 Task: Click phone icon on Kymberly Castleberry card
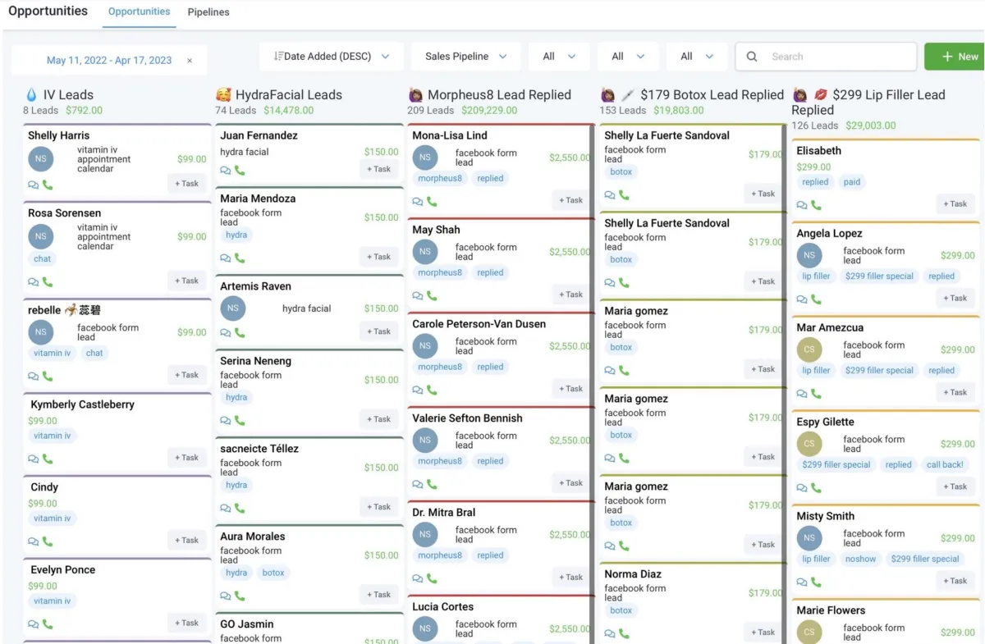pos(48,459)
